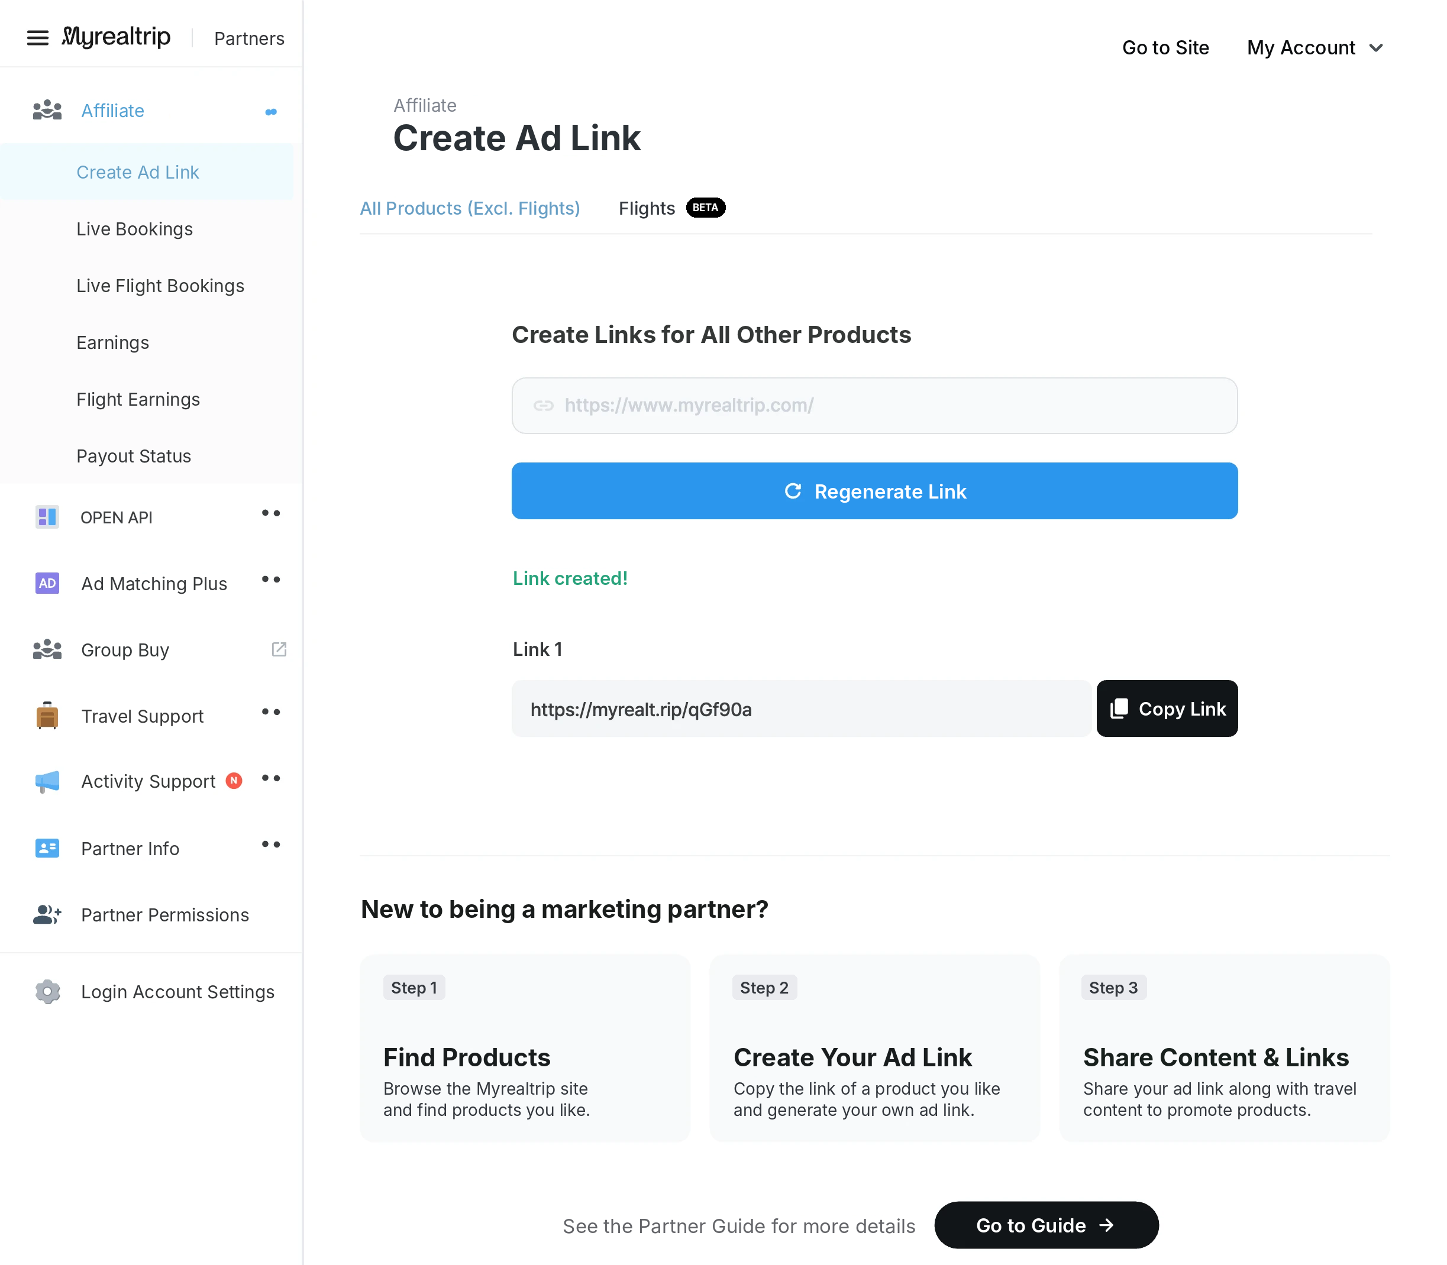Viewport: 1447px width, 1265px height.
Task: Click the Step 2 Create Your Ad Link card
Action: pos(874,1049)
